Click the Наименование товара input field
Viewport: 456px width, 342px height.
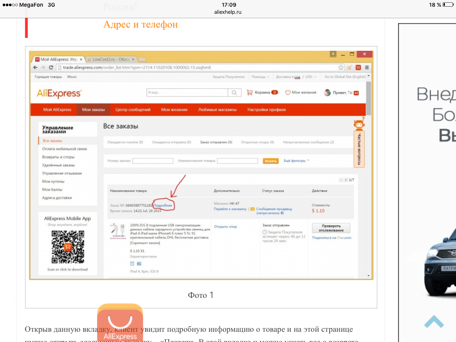coord(237,161)
